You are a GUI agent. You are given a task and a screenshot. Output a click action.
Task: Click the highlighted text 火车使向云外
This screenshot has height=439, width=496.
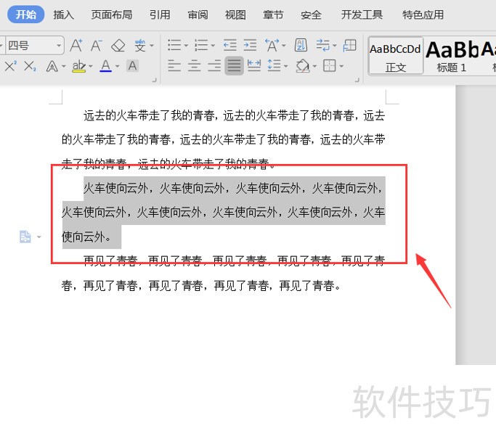224,212
